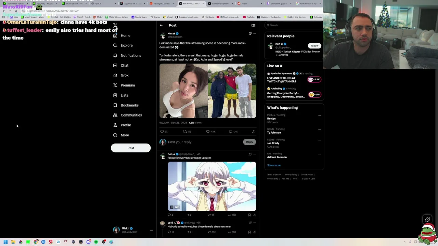Like volo's reply with 892 likes

click(x=212, y=232)
